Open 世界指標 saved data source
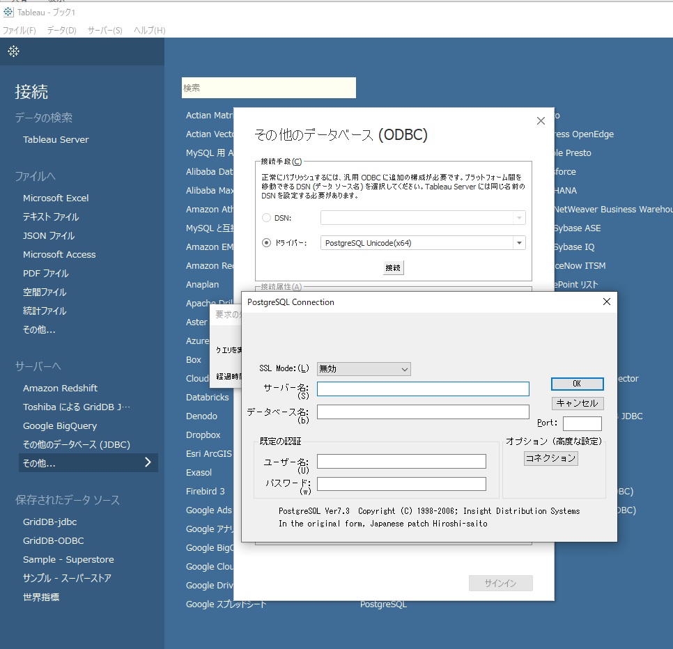This screenshot has width=673, height=649. click(41, 597)
